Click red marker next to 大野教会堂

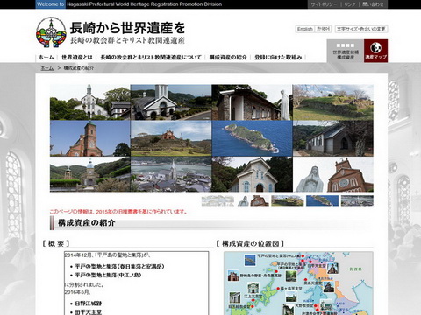[315, 305]
